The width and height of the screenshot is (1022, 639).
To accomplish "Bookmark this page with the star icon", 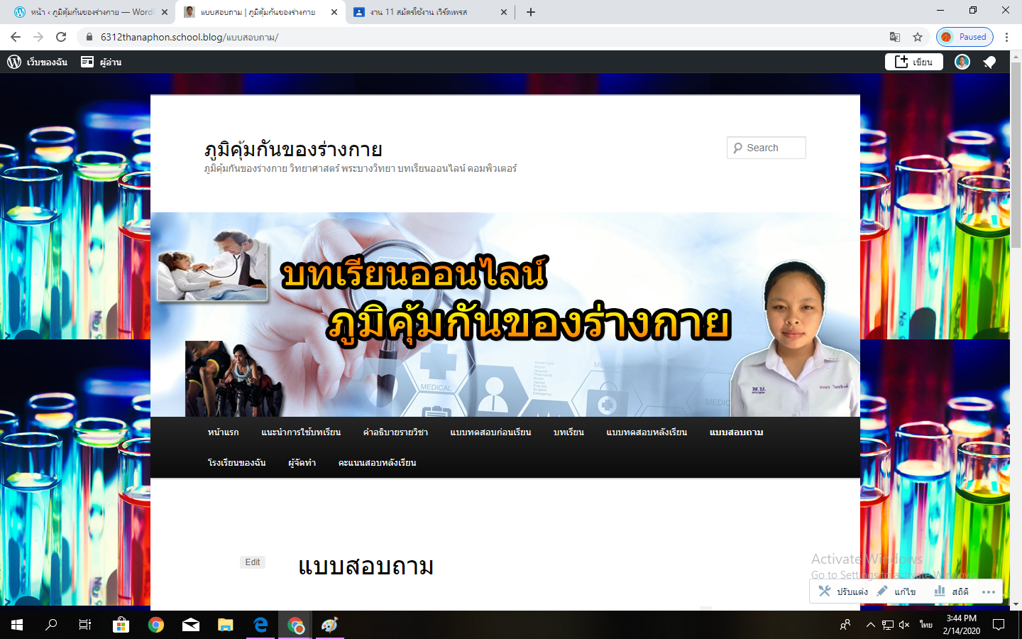I will [918, 37].
